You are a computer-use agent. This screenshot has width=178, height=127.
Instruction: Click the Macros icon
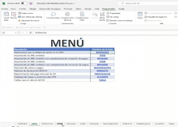[13, 16]
